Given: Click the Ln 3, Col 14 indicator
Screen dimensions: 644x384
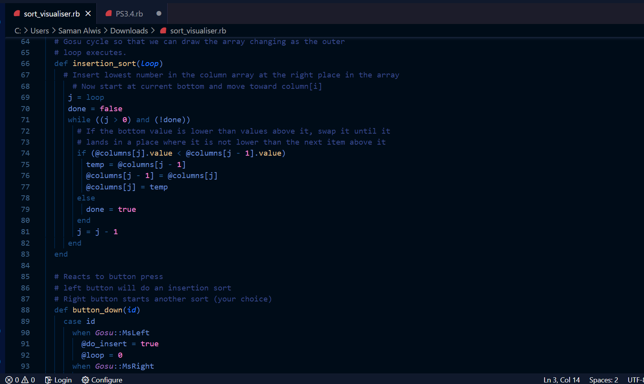Looking at the screenshot, I should click(x=561, y=380).
